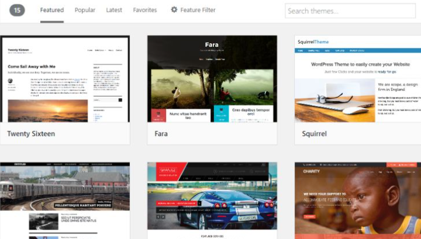The width and height of the screenshot is (421, 239).
Task: Click the Feature Filter gear icon
Action: pos(174,10)
